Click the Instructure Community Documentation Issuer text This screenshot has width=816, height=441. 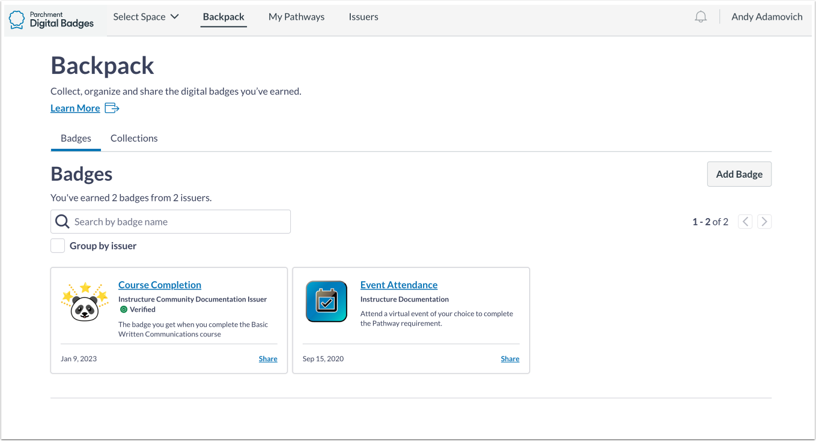click(x=192, y=299)
